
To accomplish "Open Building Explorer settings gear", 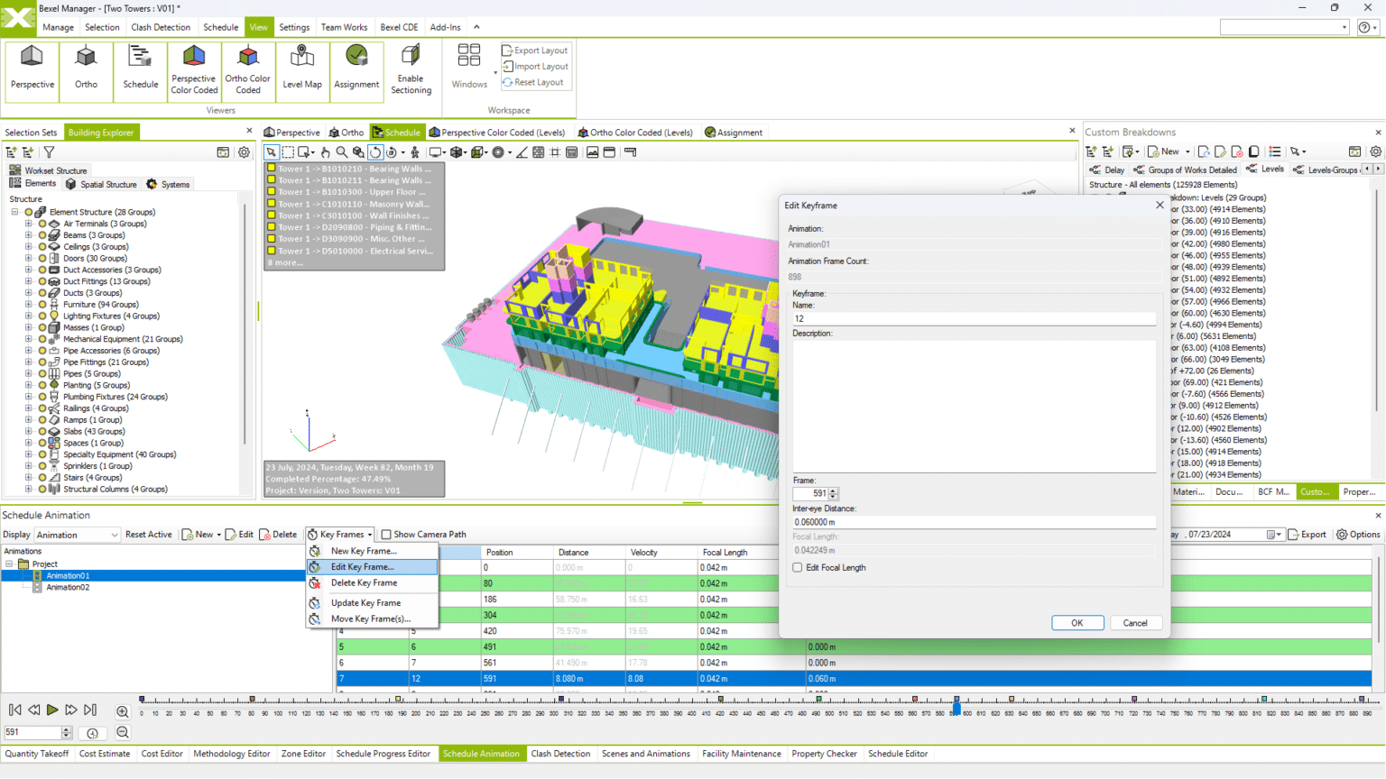I will (244, 152).
